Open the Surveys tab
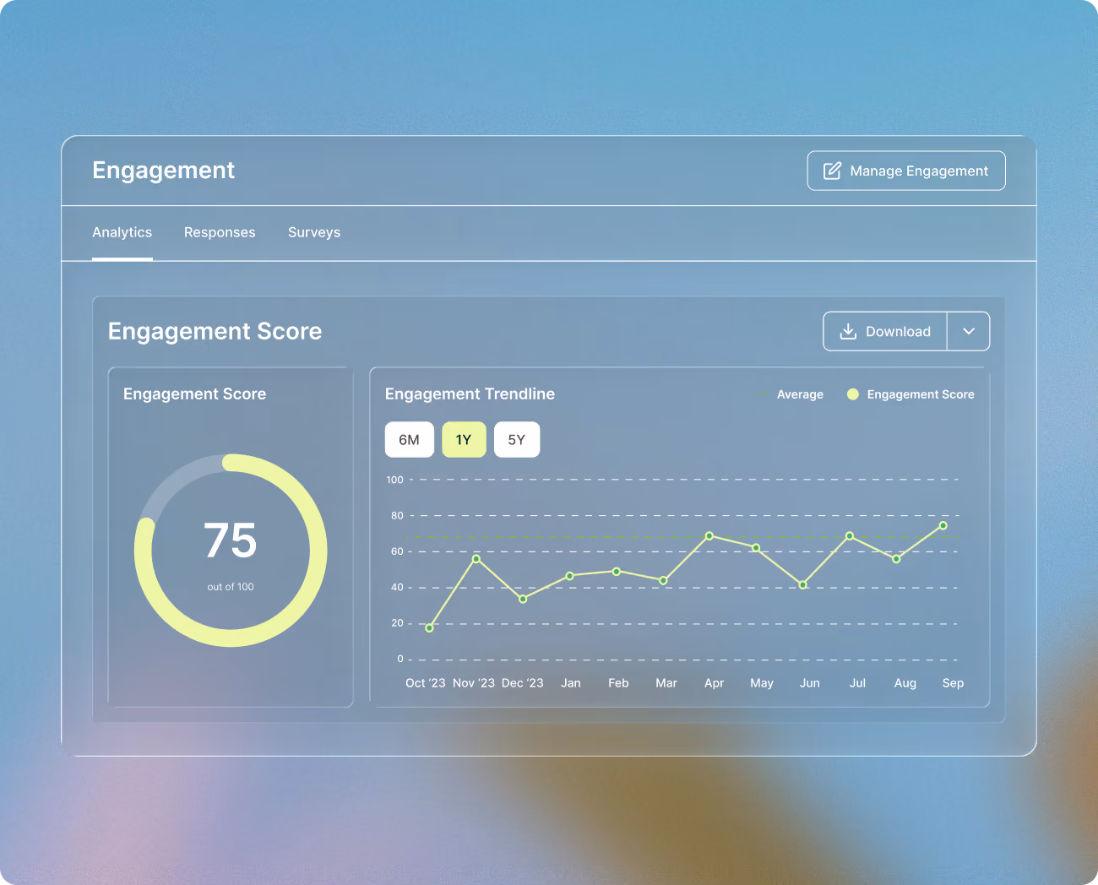 [x=314, y=232]
